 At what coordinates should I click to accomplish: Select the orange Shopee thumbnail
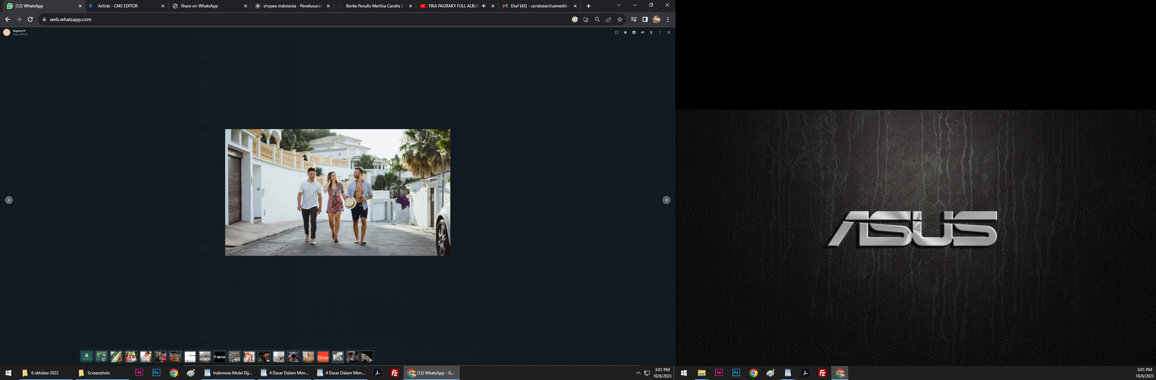pyautogui.click(x=323, y=357)
